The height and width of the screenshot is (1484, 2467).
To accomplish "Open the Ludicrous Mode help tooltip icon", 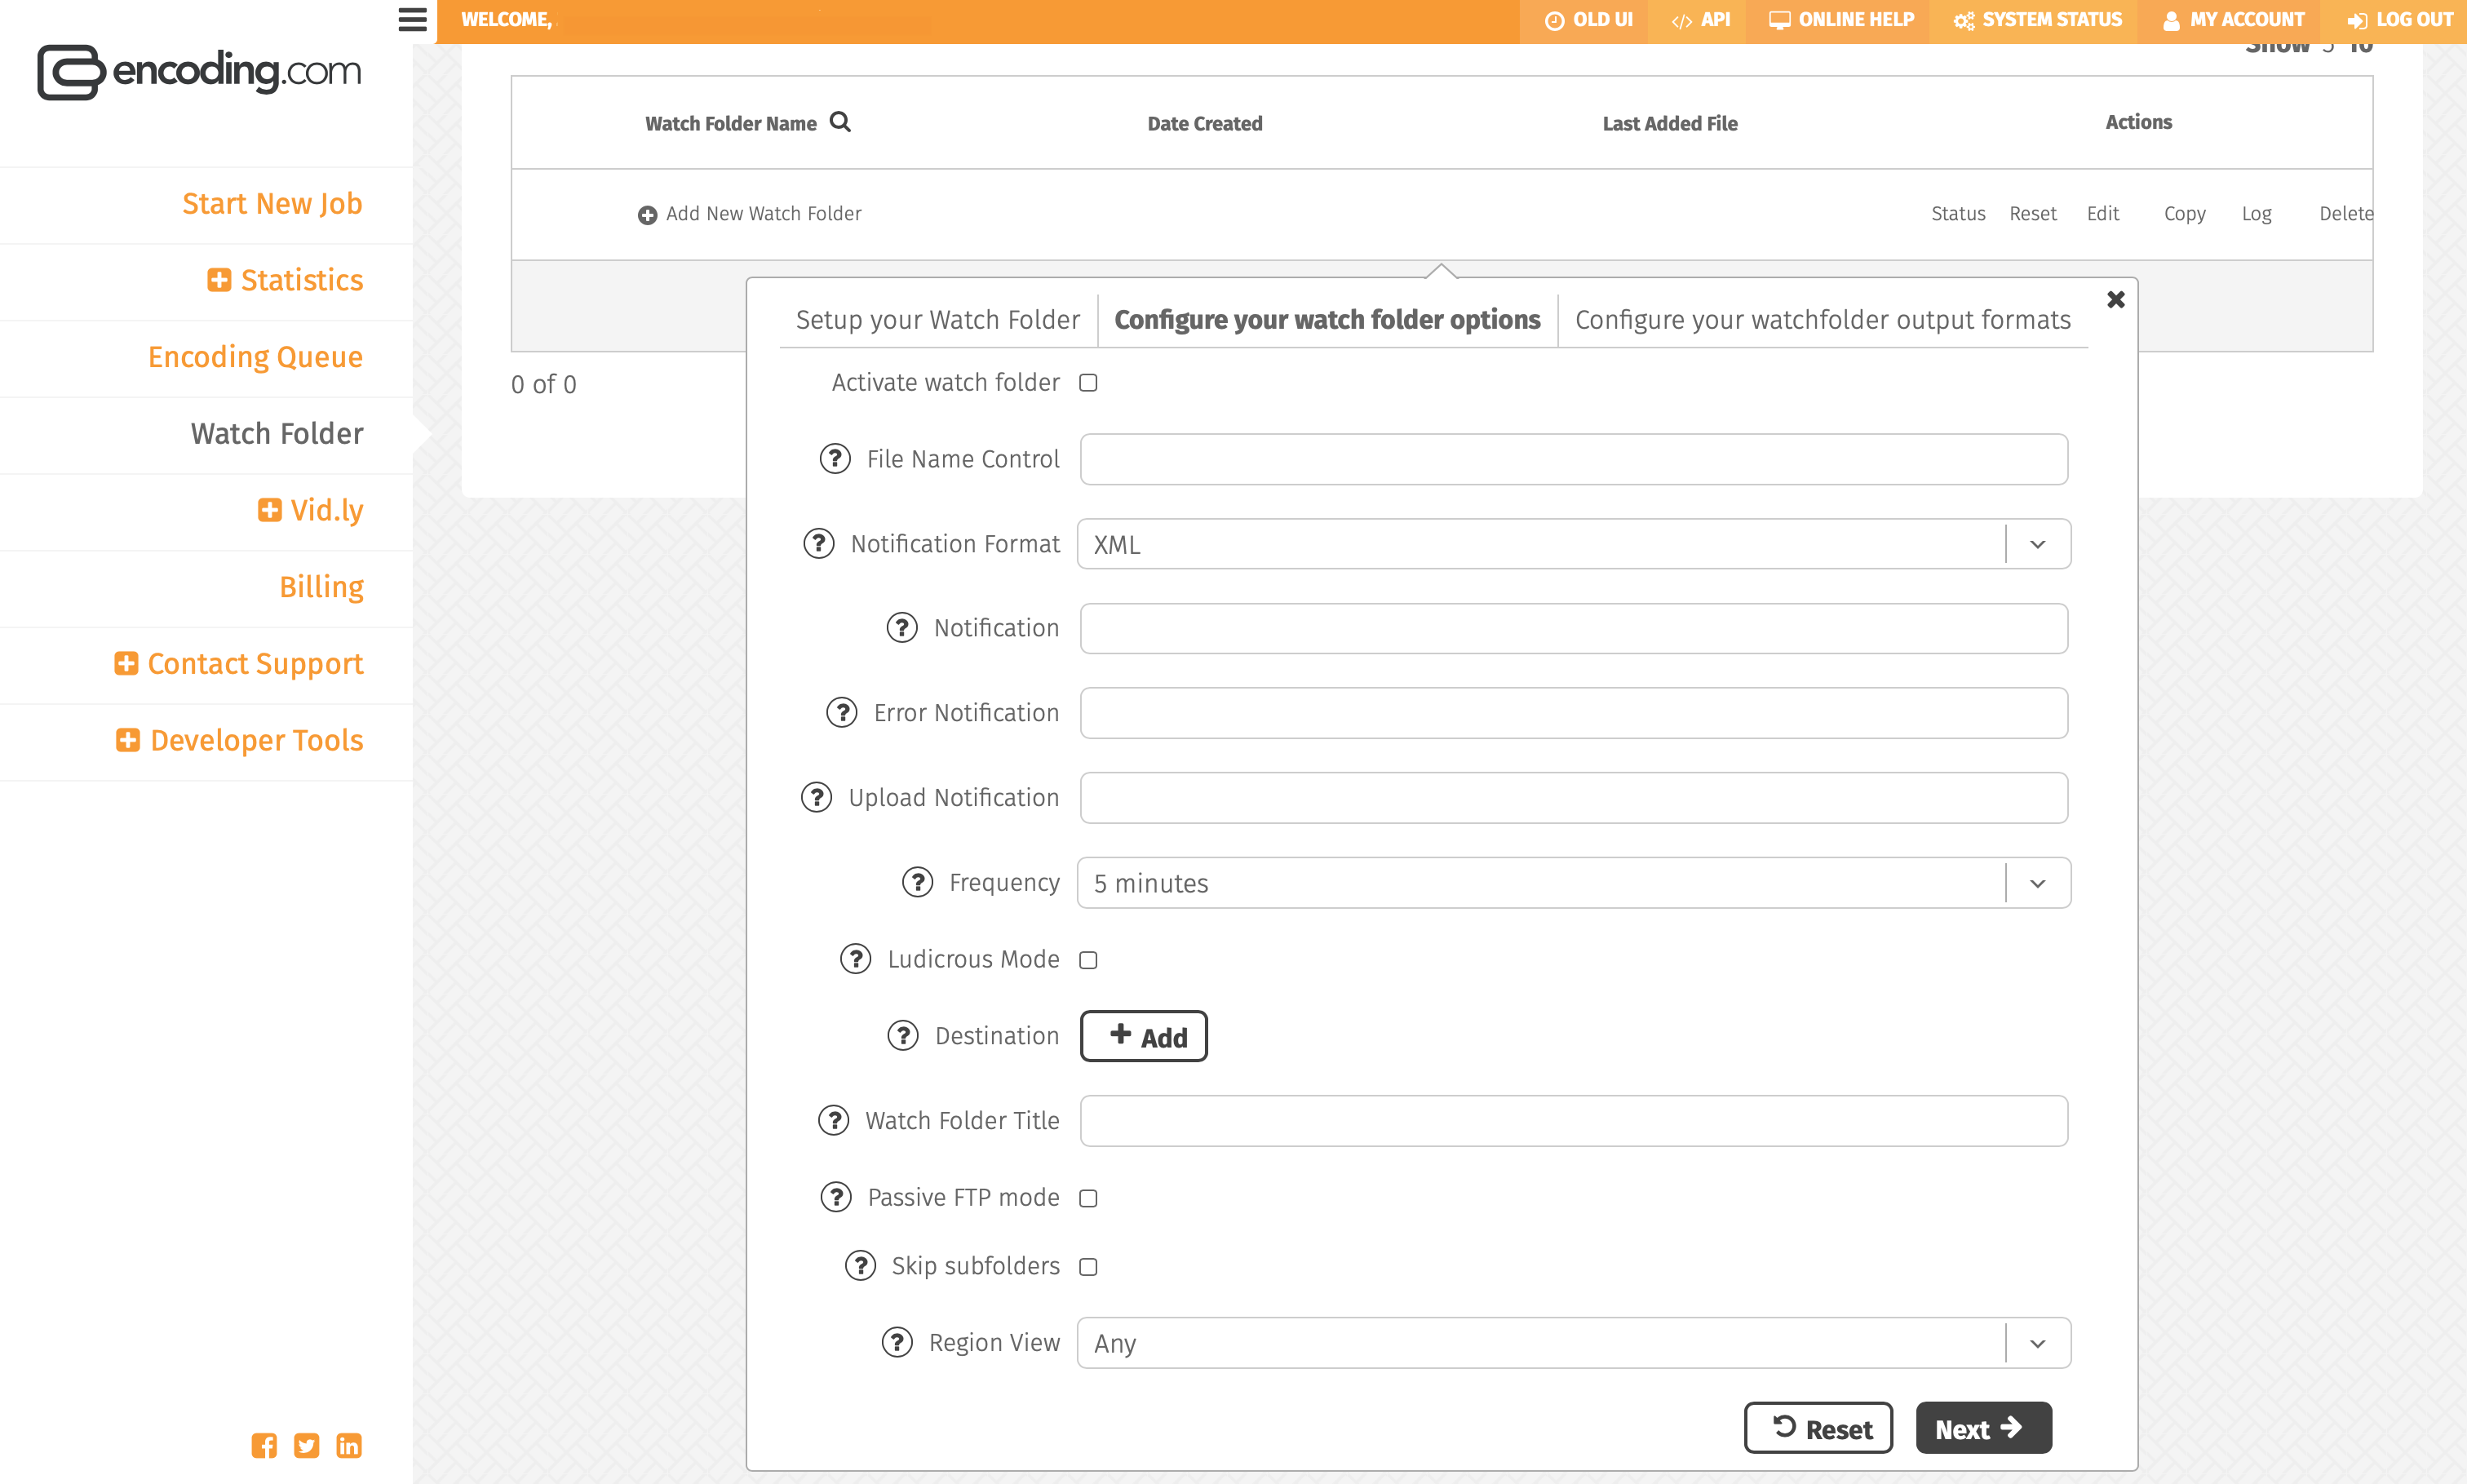I will (855, 959).
